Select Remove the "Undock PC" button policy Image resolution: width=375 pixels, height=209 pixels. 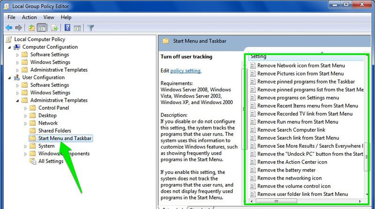click(x=310, y=154)
